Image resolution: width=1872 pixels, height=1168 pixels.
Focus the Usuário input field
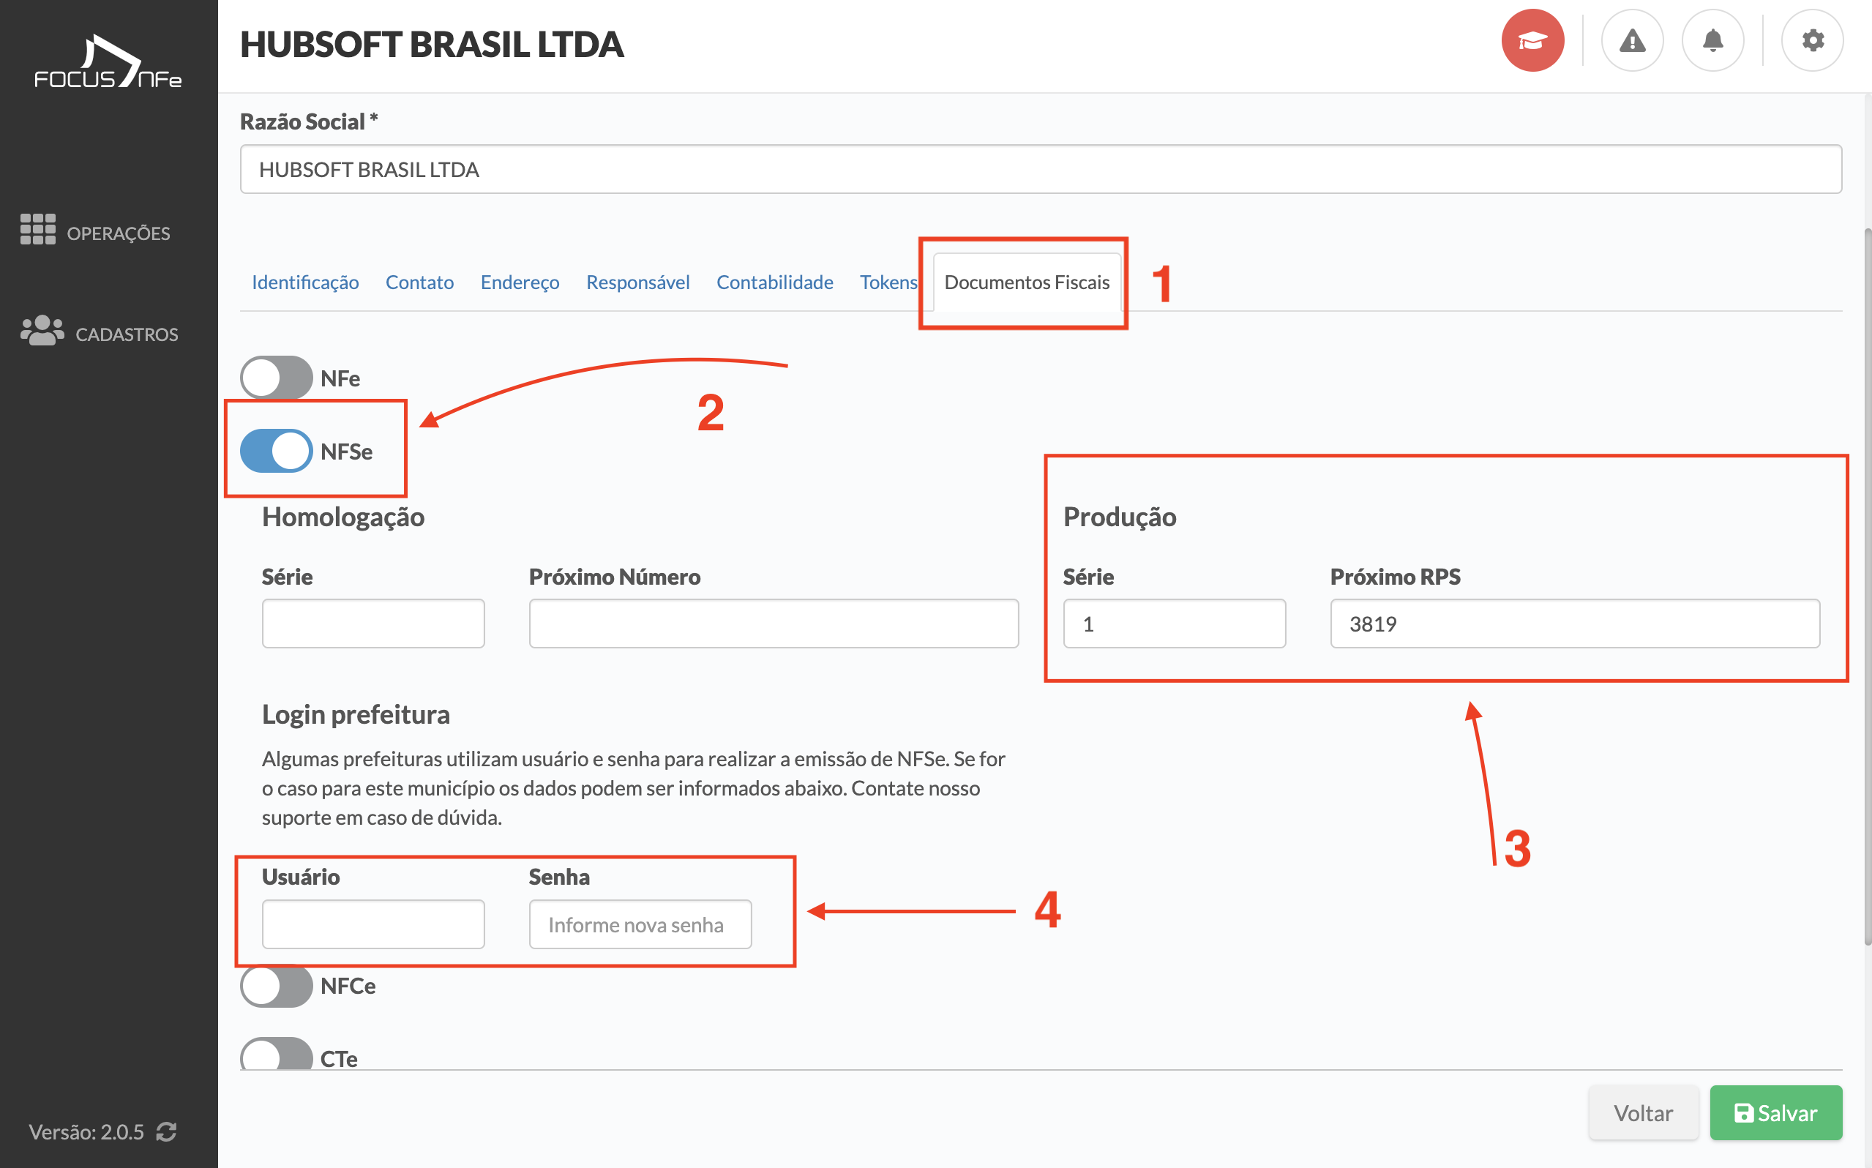point(373,924)
